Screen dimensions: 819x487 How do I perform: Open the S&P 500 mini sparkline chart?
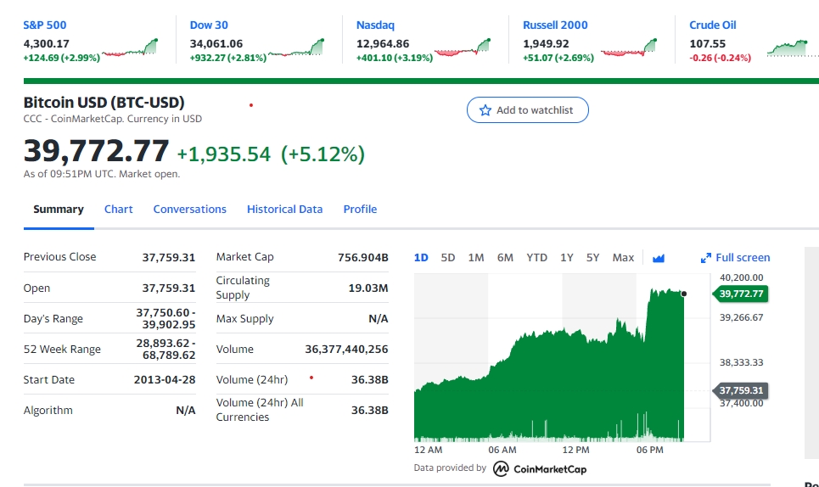pos(131,49)
